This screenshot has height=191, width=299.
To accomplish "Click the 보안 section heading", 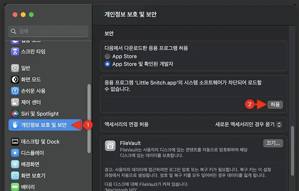I will coord(109,33).
